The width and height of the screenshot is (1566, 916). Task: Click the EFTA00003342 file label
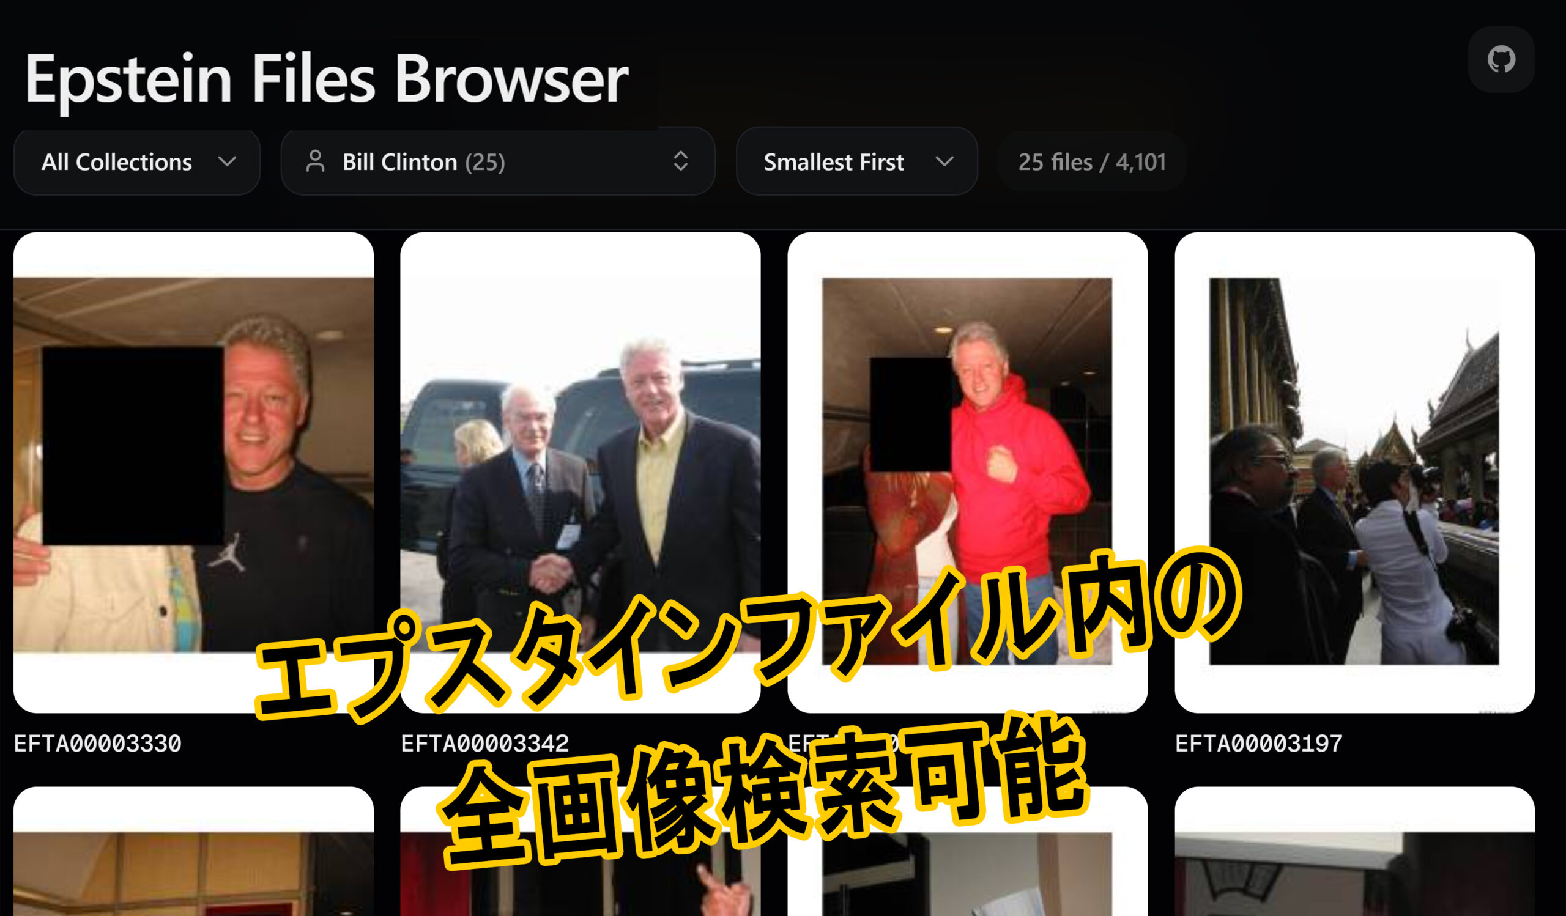(484, 744)
